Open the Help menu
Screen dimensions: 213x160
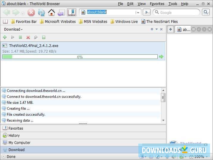click(184, 4)
